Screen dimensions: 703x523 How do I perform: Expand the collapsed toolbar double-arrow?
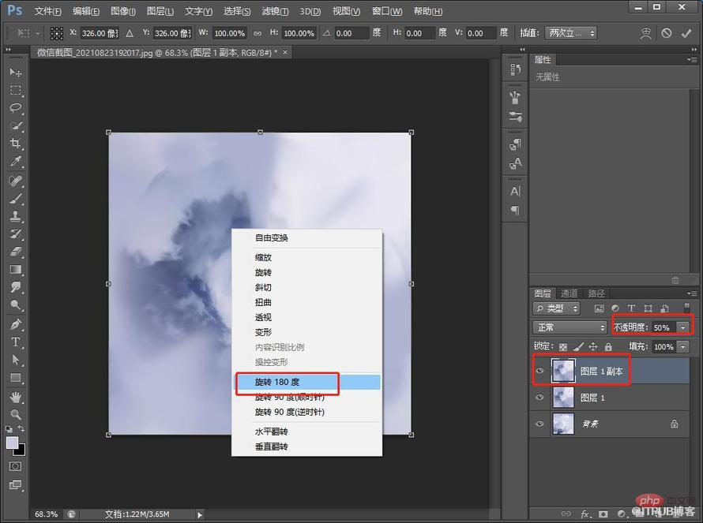[8, 49]
